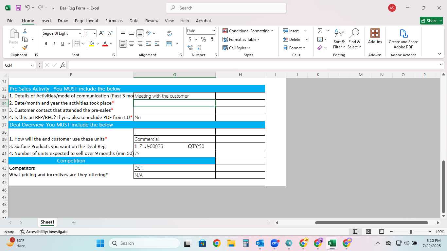Click the Search box in title bar

[226, 8]
